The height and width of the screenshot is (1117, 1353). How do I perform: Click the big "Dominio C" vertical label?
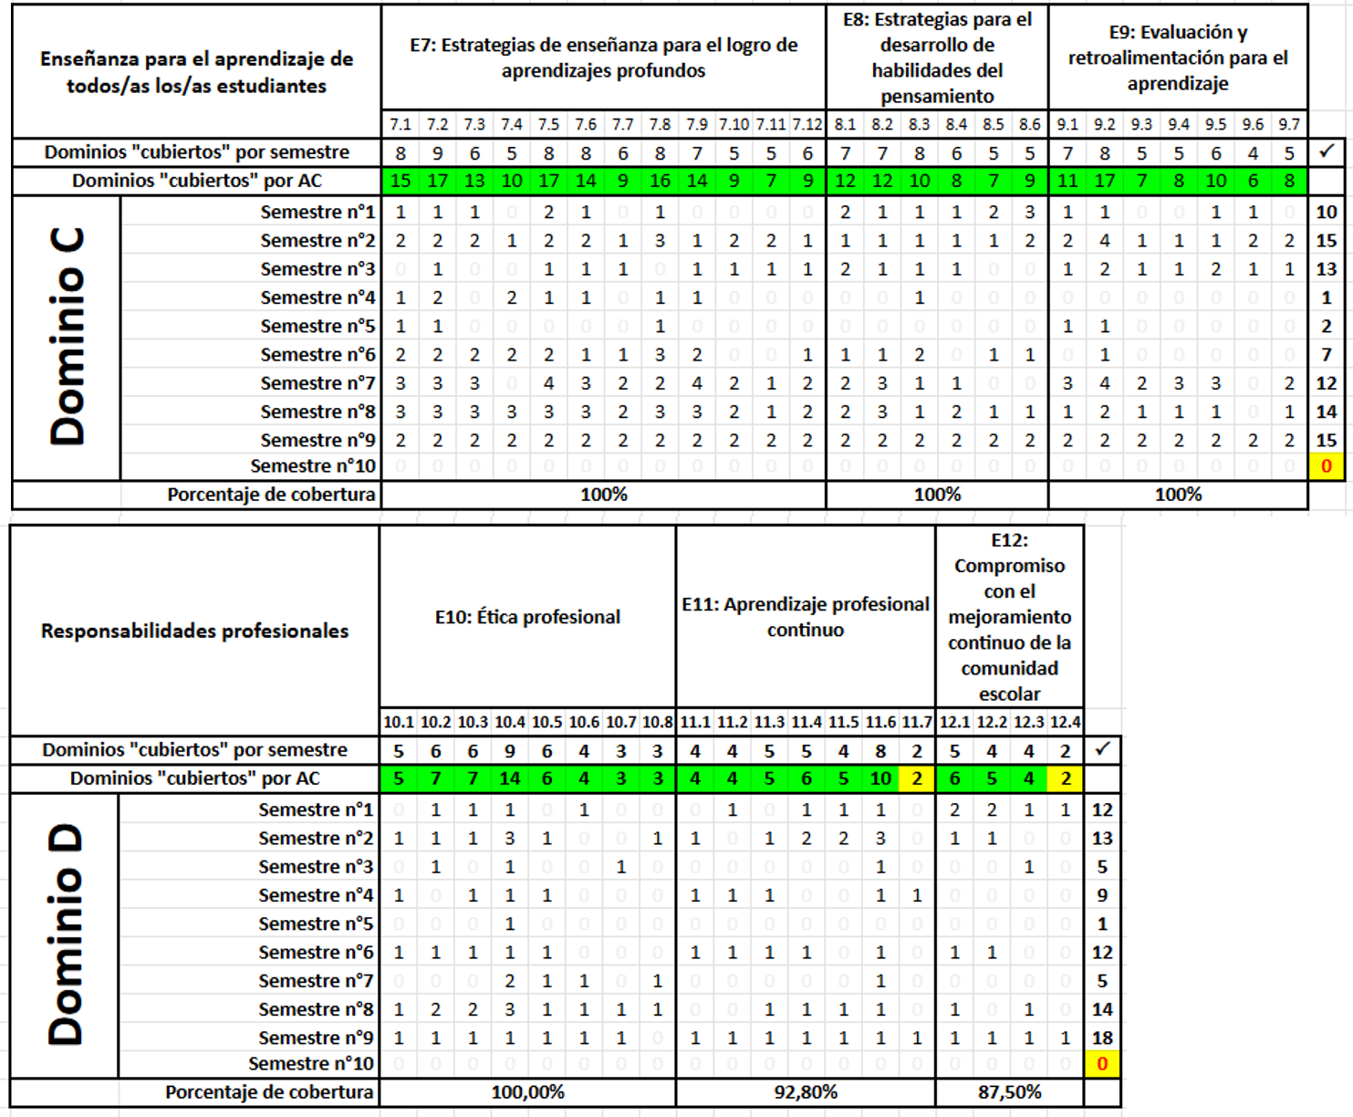point(67,338)
